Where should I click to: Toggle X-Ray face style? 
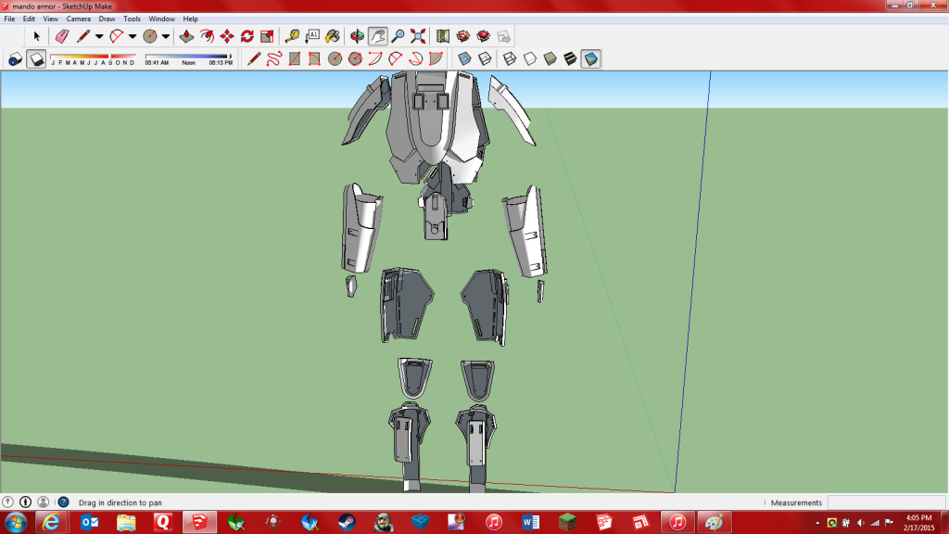(x=465, y=58)
